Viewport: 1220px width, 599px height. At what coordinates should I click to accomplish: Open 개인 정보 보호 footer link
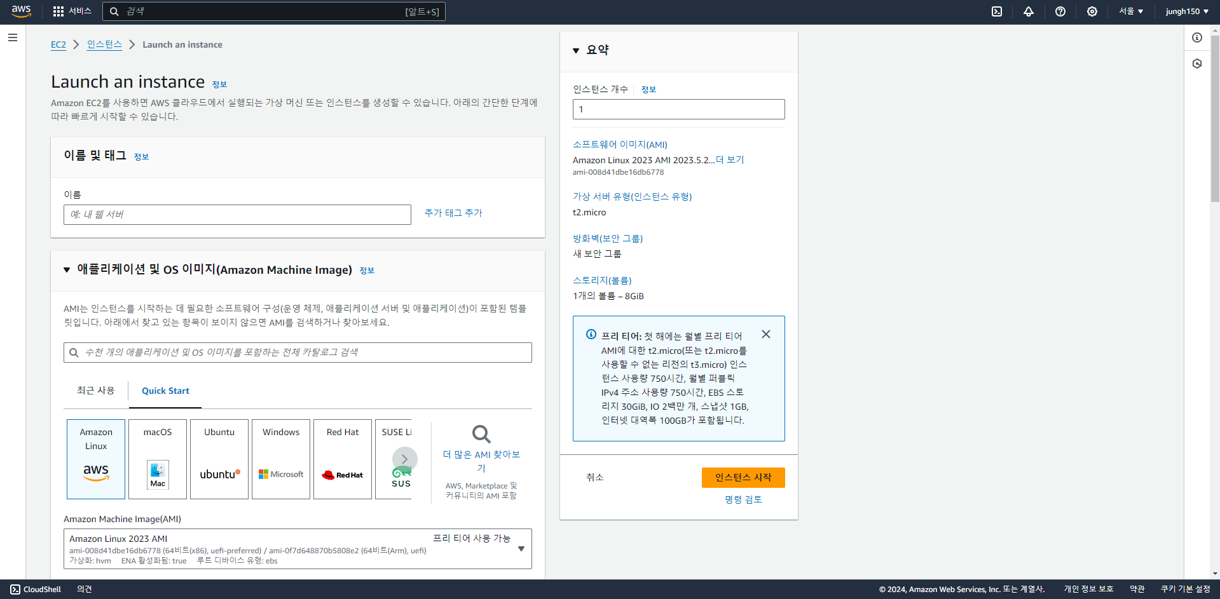point(1088,589)
